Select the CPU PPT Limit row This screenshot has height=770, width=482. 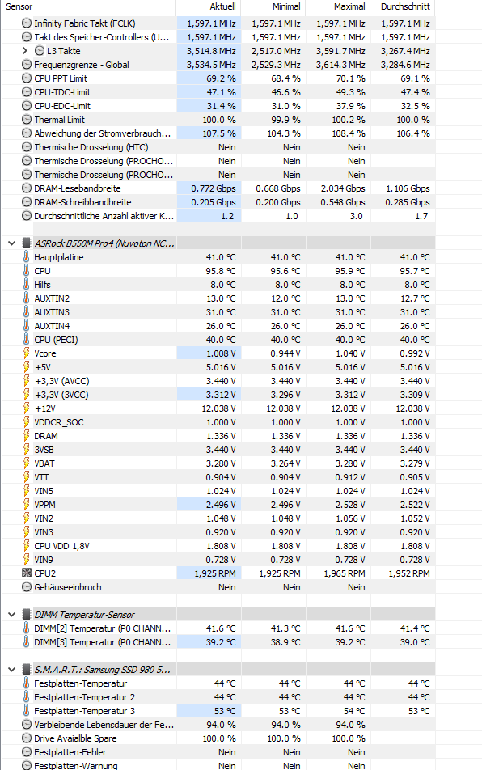pos(218,78)
